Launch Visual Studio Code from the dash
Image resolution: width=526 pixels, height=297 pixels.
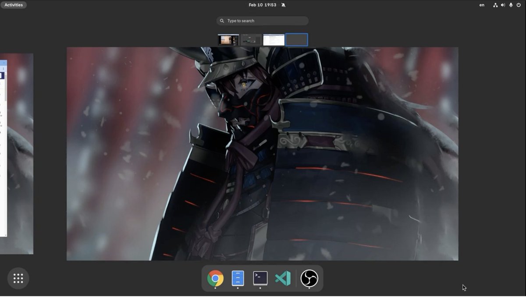click(283, 278)
